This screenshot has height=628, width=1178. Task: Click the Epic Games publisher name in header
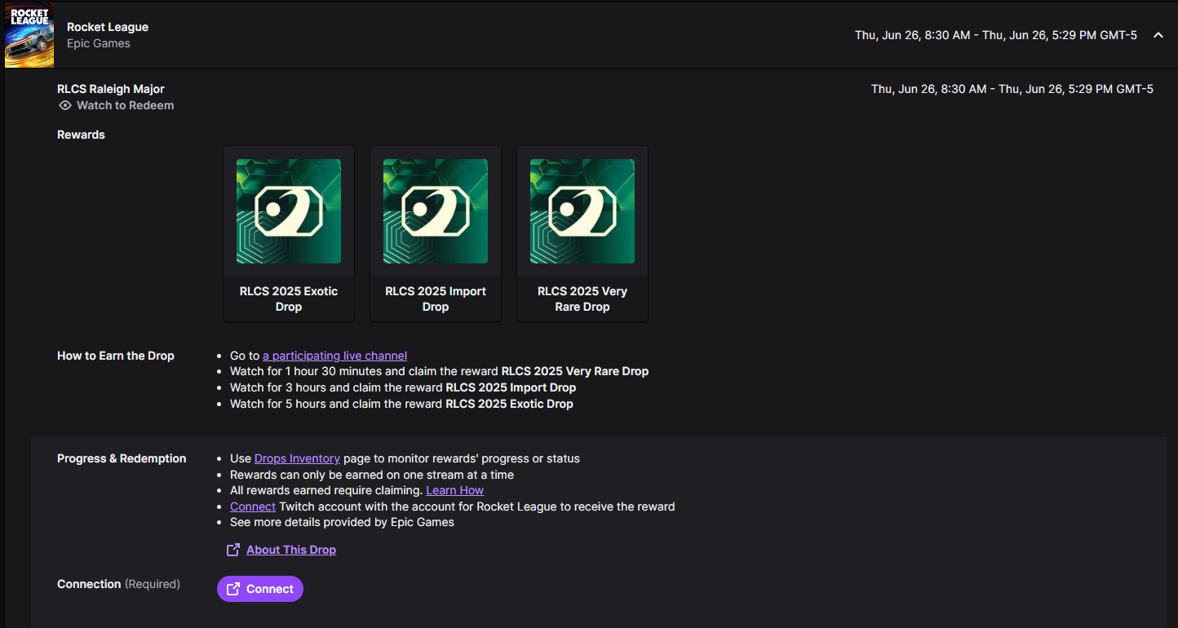[99, 43]
